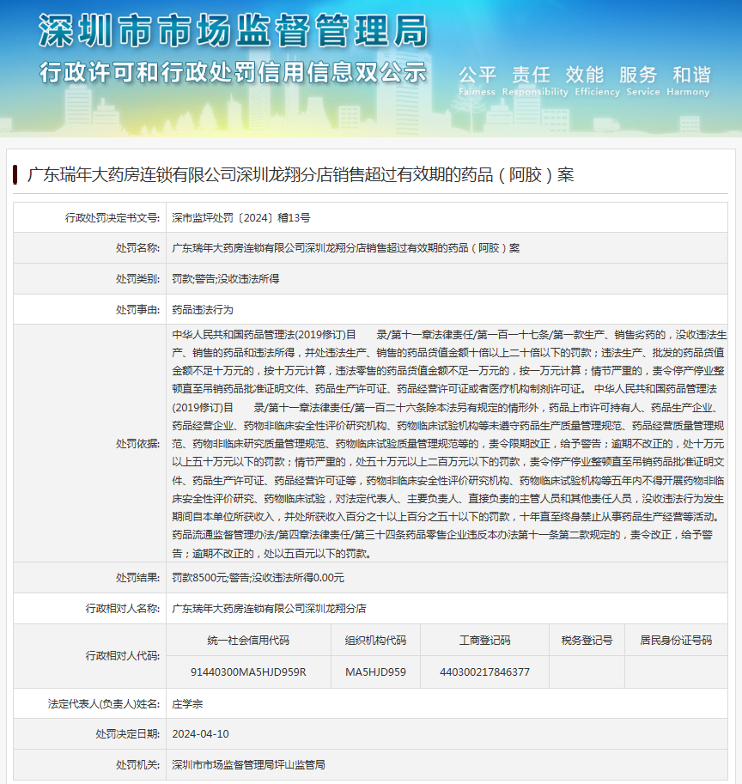Click the 行政许可和行政处罚信用信息双公示 subtitle
The image size is (742, 784).
[233, 73]
